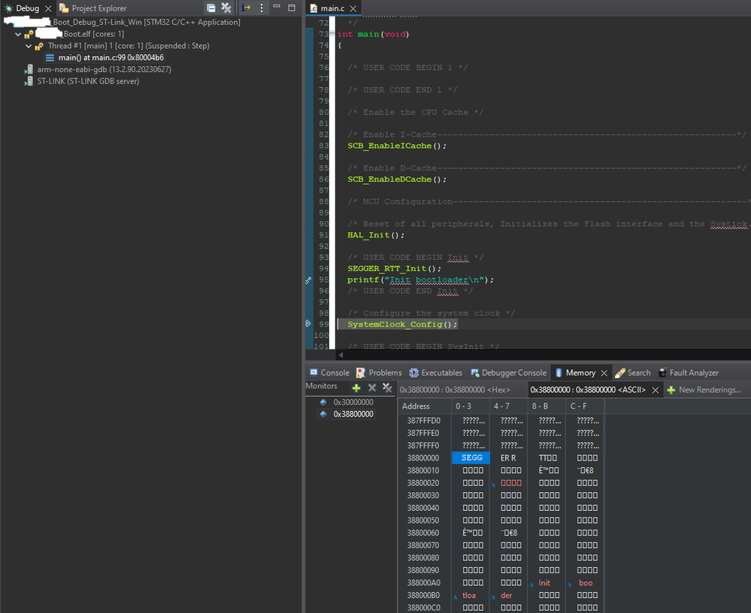The image size is (751, 613).
Task: Select main() stack frame at main.c:99
Action: [111, 58]
